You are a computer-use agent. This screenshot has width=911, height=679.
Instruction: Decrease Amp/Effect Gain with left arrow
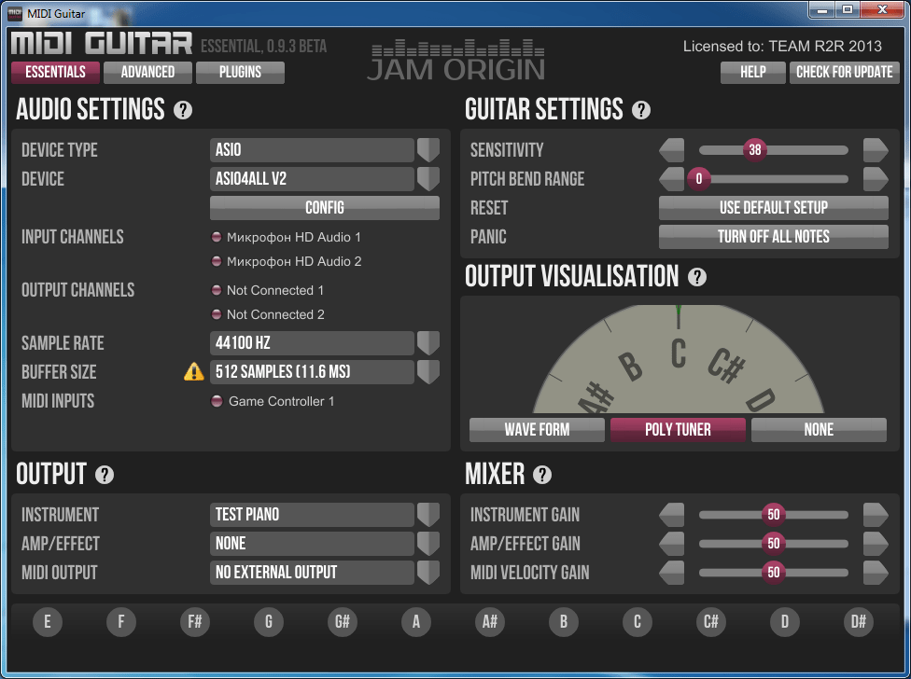tap(672, 543)
